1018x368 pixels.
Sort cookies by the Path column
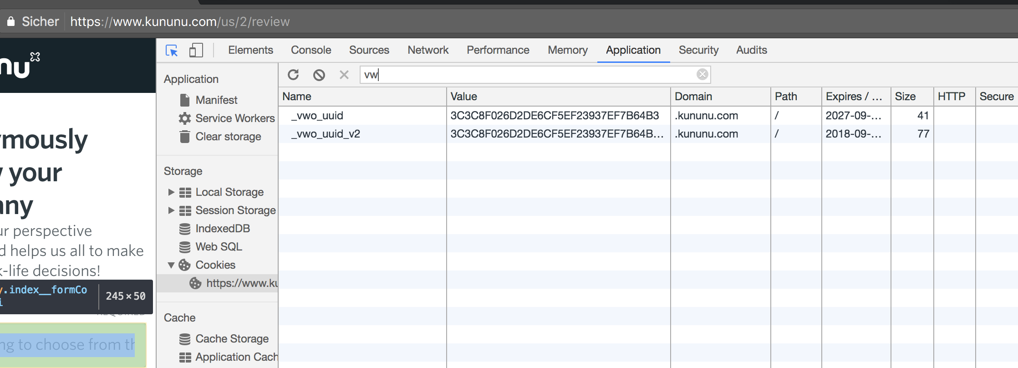[796, 97]
